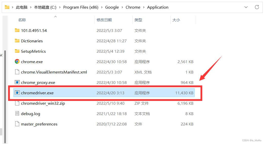Viewport: 265px width, 144px height.
Task: Click the debug.log text file icon
Action: click(x=17, y=113)
